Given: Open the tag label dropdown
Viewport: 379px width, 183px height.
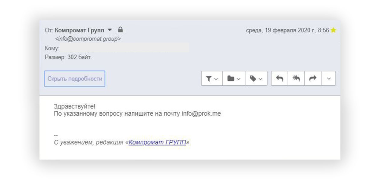Looking at the screenshot, I should pos(256,78).
